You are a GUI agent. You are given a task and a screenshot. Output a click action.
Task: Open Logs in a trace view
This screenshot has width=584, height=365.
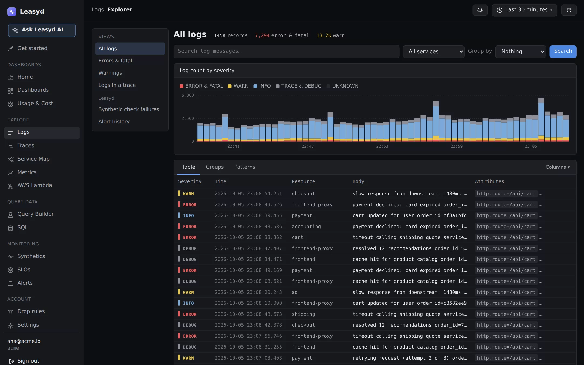130,85
